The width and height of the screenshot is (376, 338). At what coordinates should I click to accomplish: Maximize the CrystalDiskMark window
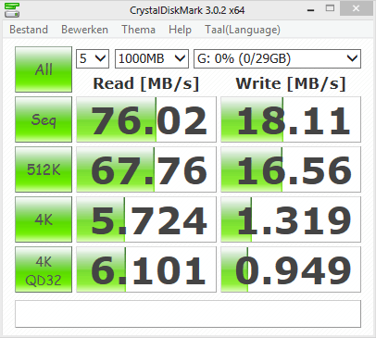coord(330,8)
